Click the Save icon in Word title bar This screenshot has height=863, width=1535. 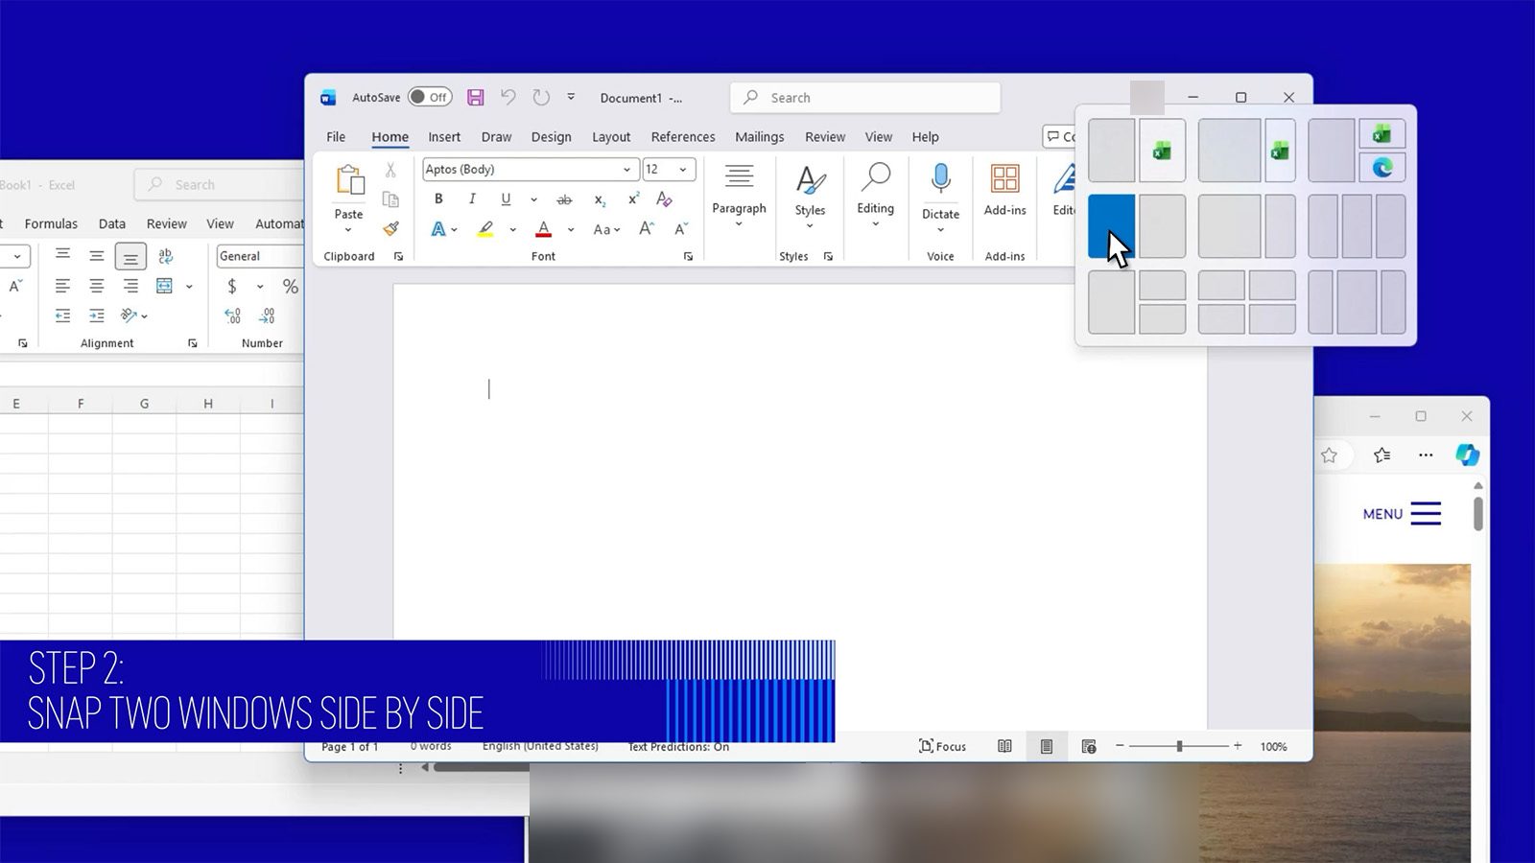(475, 97)
